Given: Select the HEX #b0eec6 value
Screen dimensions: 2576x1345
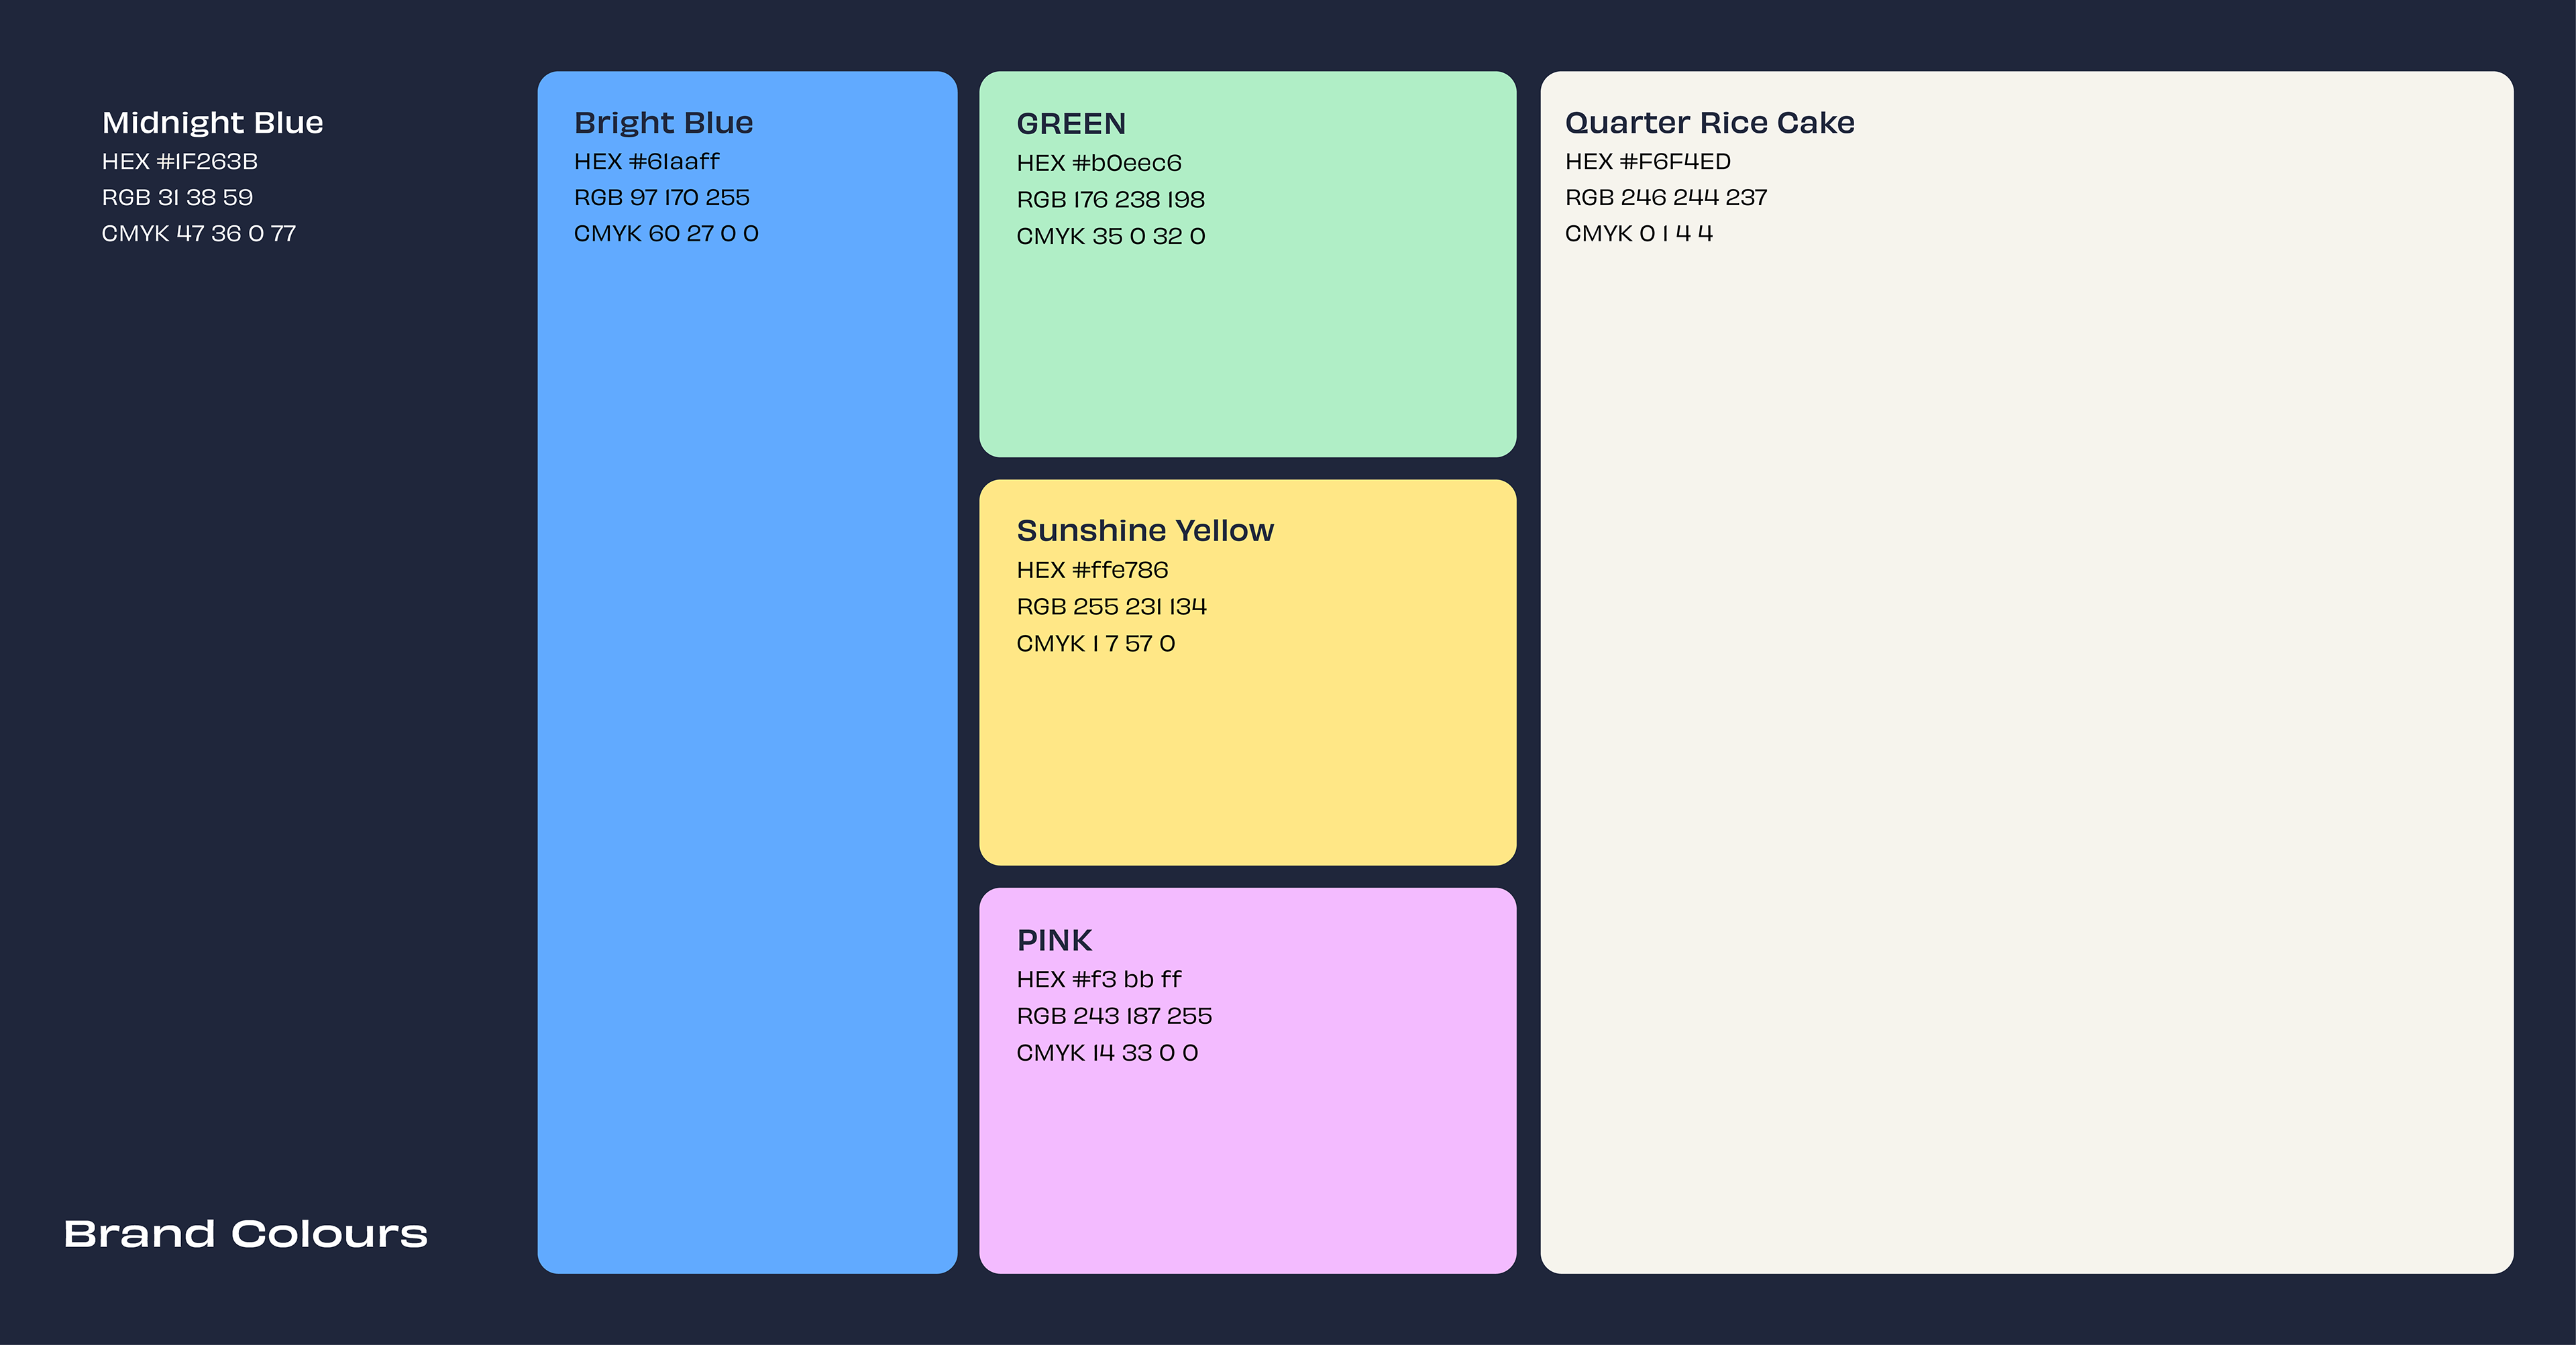Looking at the screenshot, I should pos(1099,163).
